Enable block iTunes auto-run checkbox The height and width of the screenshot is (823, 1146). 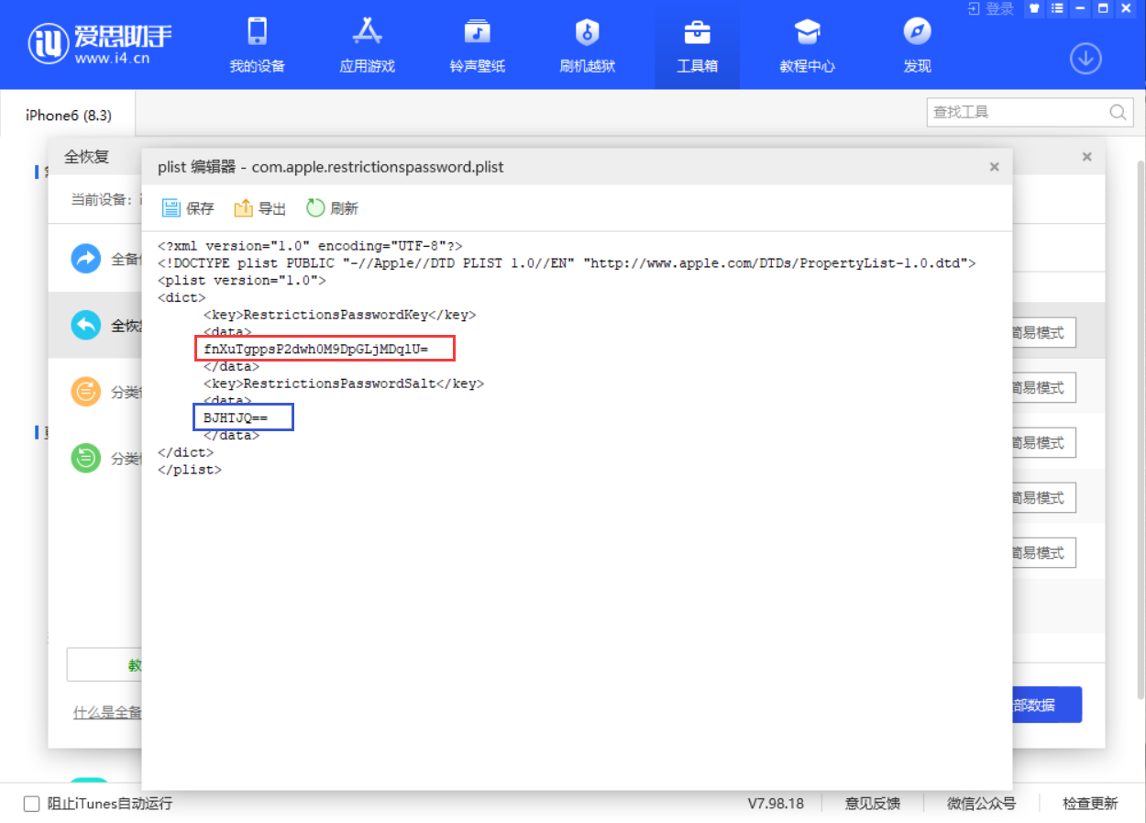tap(31, 804)
